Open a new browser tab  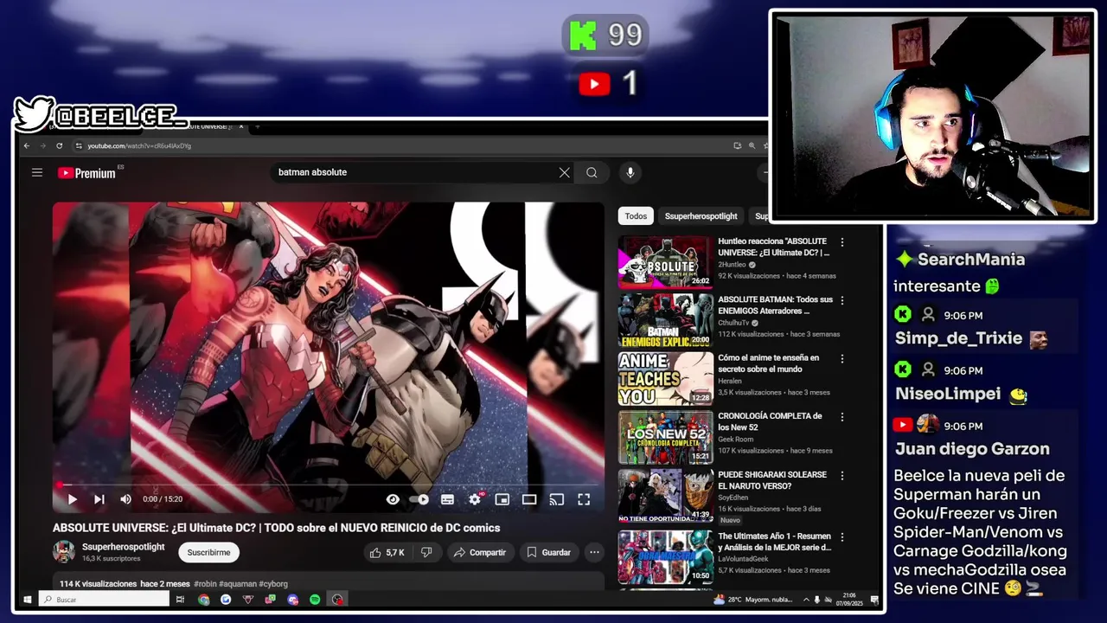(257, 127)
